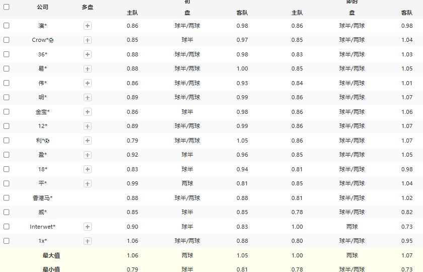Click the 多盘 column header

(x=88, y=7)
